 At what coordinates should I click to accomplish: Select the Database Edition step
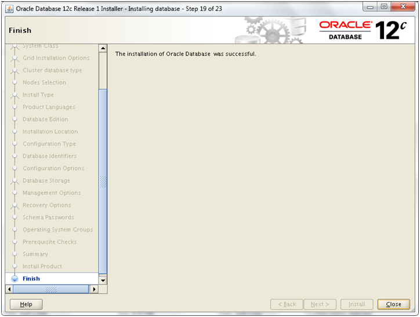point(45,119)
